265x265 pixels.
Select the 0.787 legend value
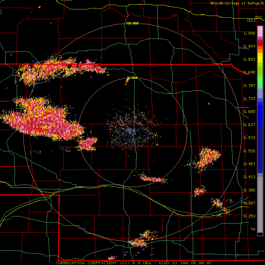pos(249,85)
